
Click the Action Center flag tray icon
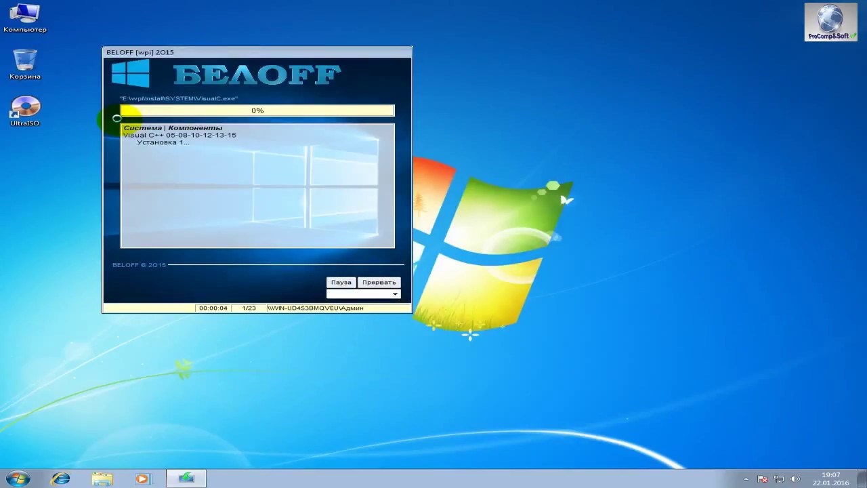point(763,479)
